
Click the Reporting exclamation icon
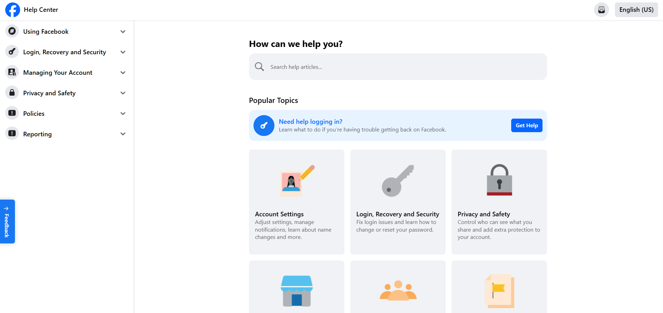pos(12,134)
